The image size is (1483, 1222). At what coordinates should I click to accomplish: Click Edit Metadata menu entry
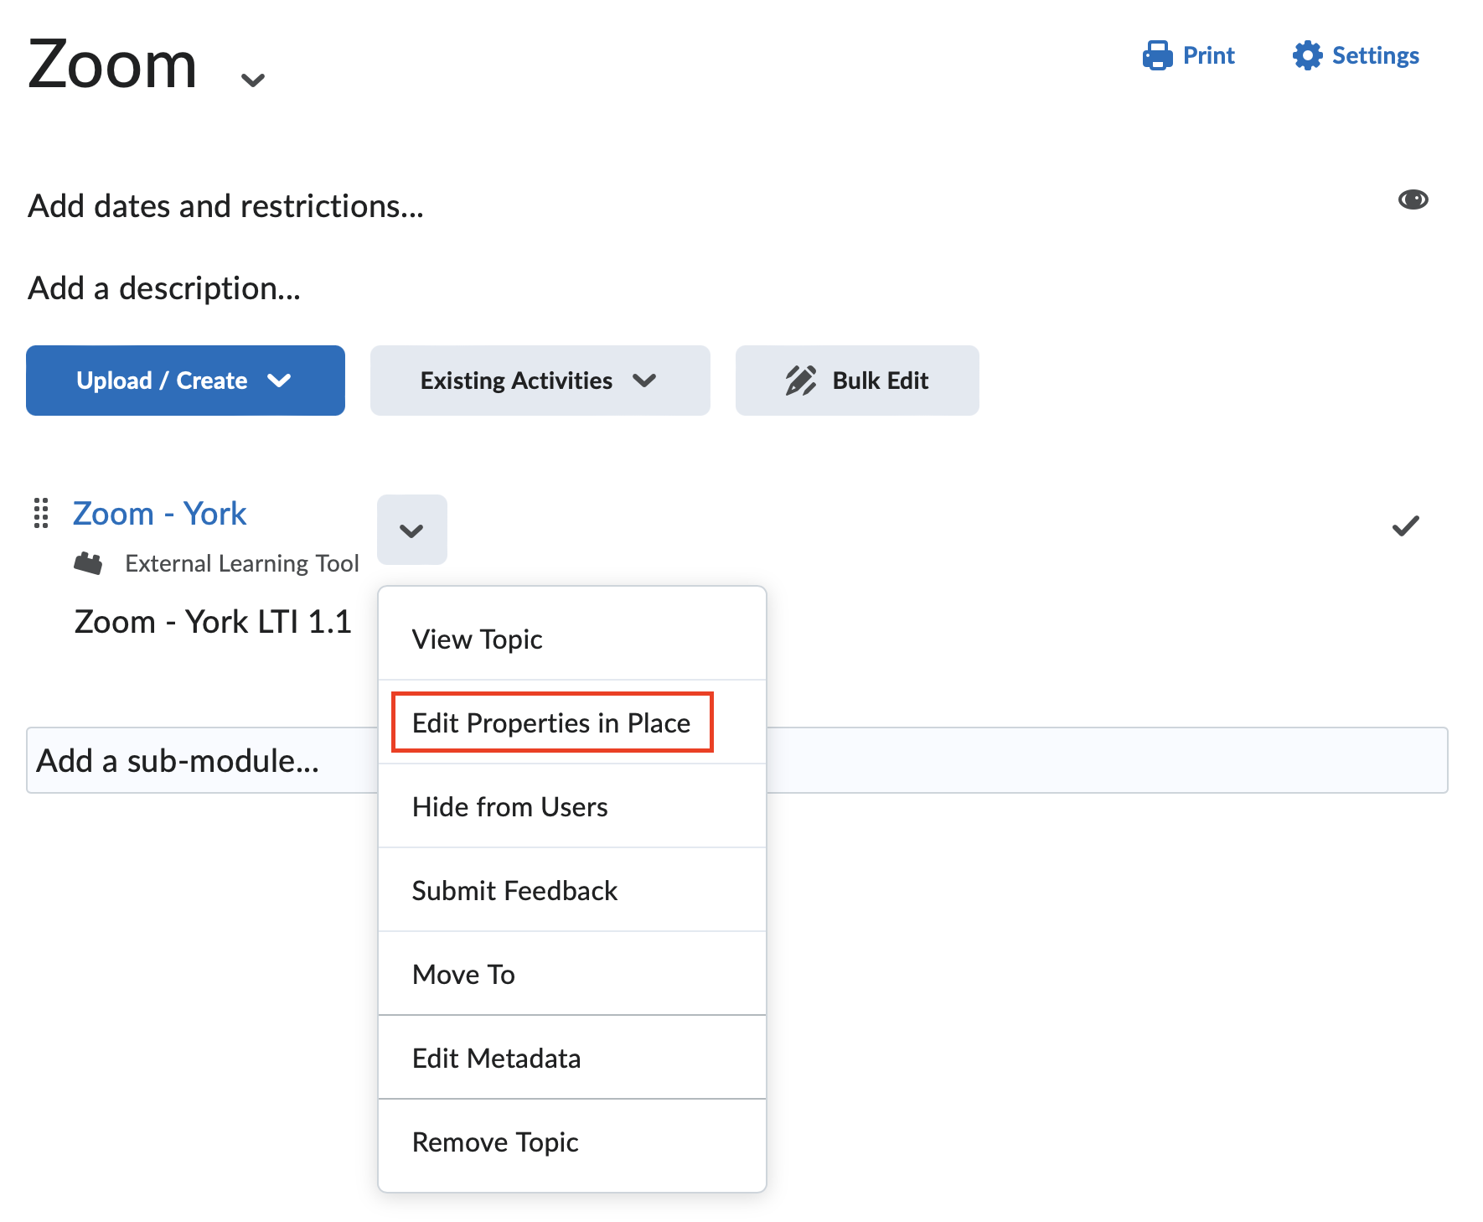496,1058
